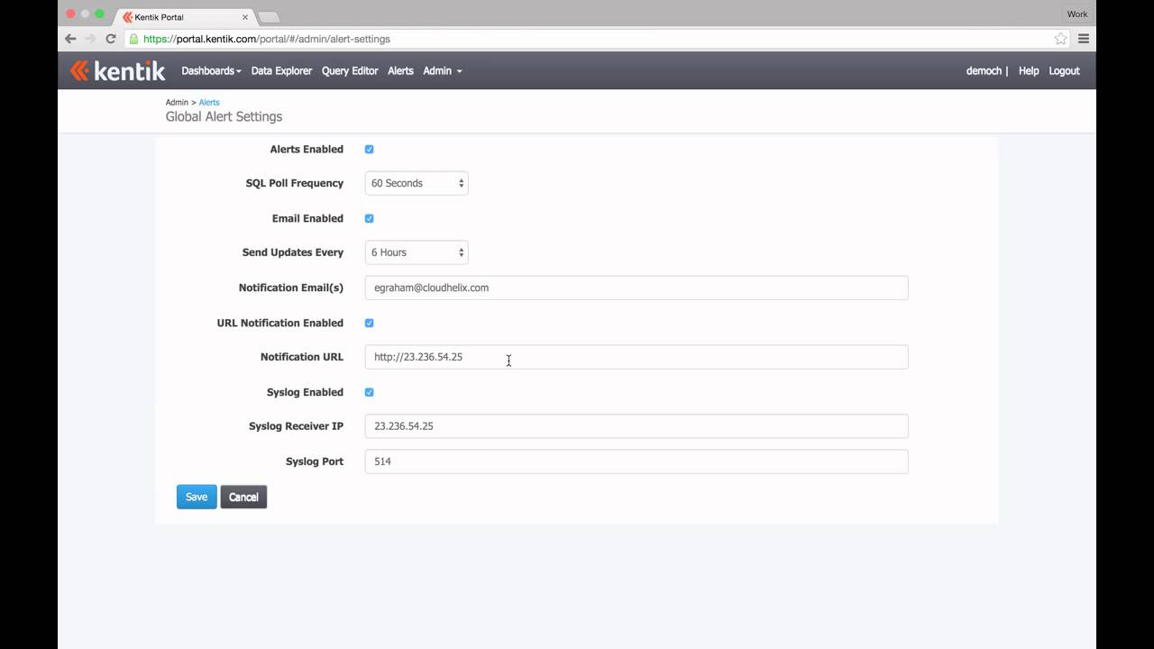1154x649 pixels.
Task: Open Chrome hamburger menu
Action: [1084, 39]
